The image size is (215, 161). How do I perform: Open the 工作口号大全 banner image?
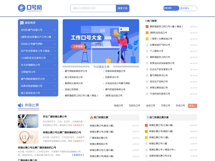(101, 41)
